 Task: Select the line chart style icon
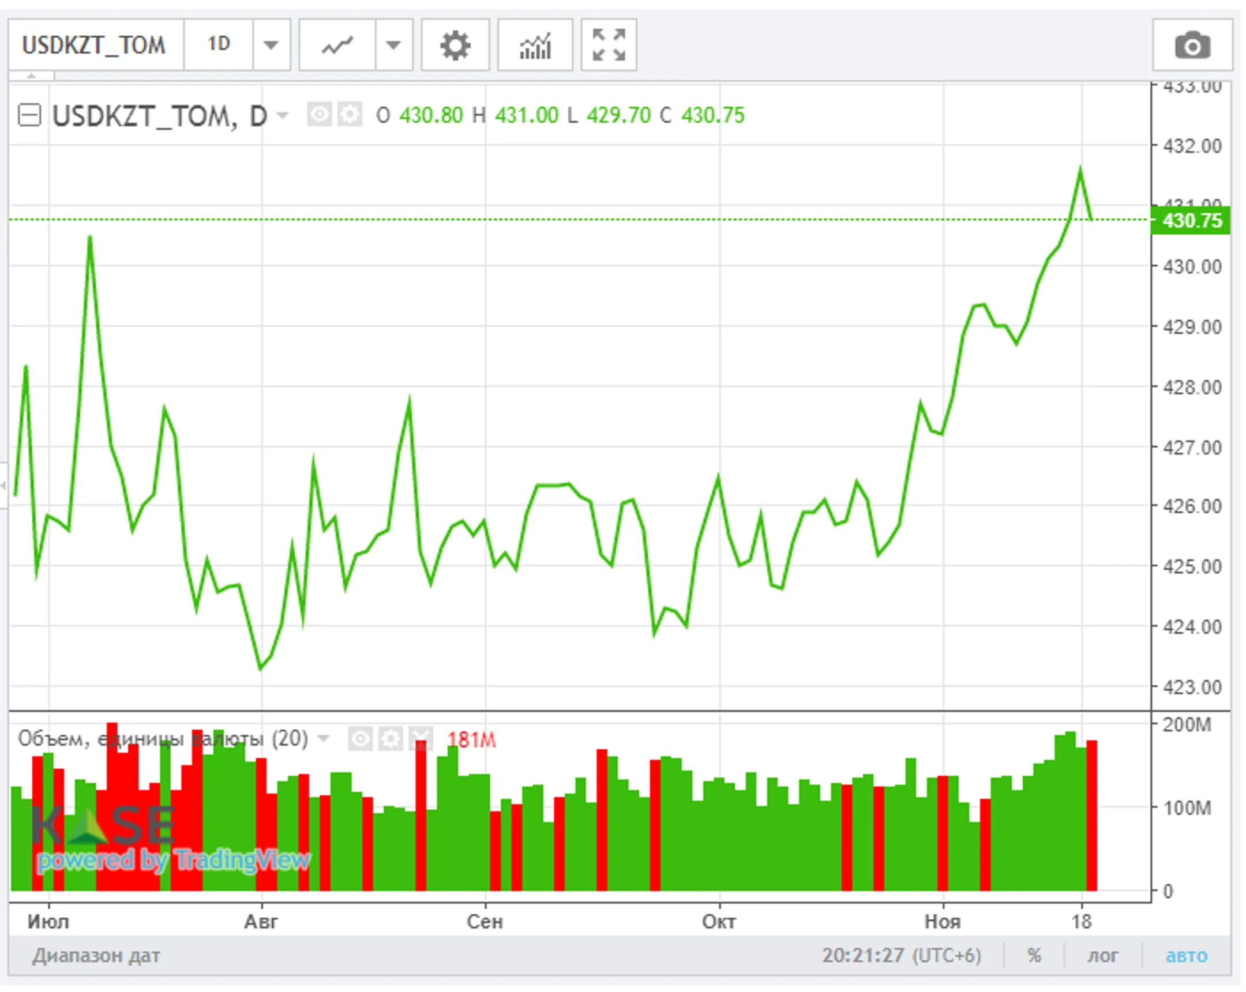pos(337,46)
